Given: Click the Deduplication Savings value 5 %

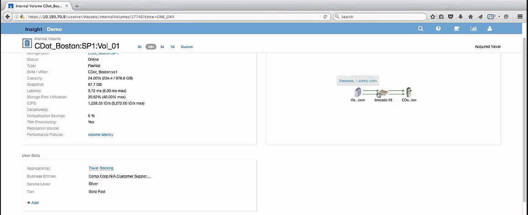Looking at the screenshot, I should (91, 116).
